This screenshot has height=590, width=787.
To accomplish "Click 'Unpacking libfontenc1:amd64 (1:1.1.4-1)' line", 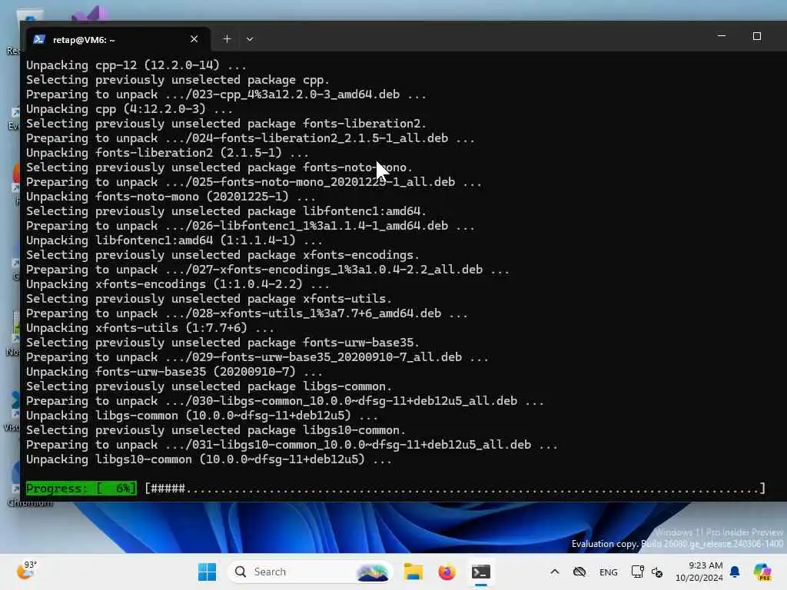I will (x=174, y=240).
